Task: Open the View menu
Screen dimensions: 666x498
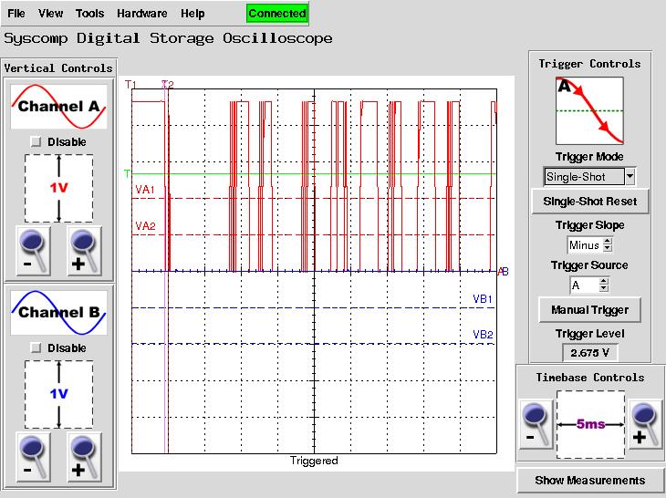Action: pos(50,14)
